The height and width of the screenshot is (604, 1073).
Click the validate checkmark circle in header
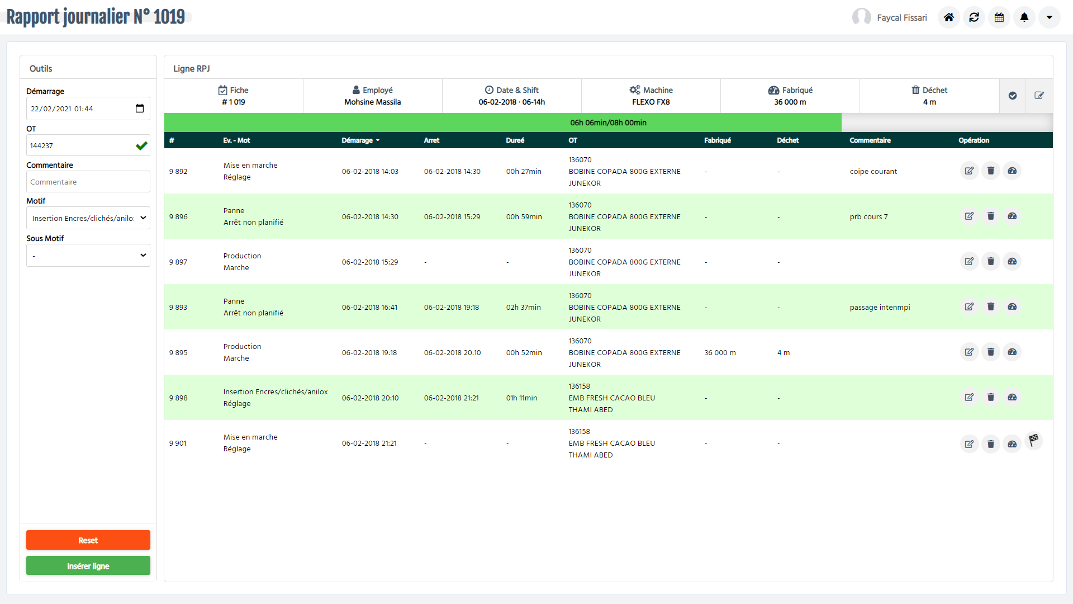point(1012,96)
